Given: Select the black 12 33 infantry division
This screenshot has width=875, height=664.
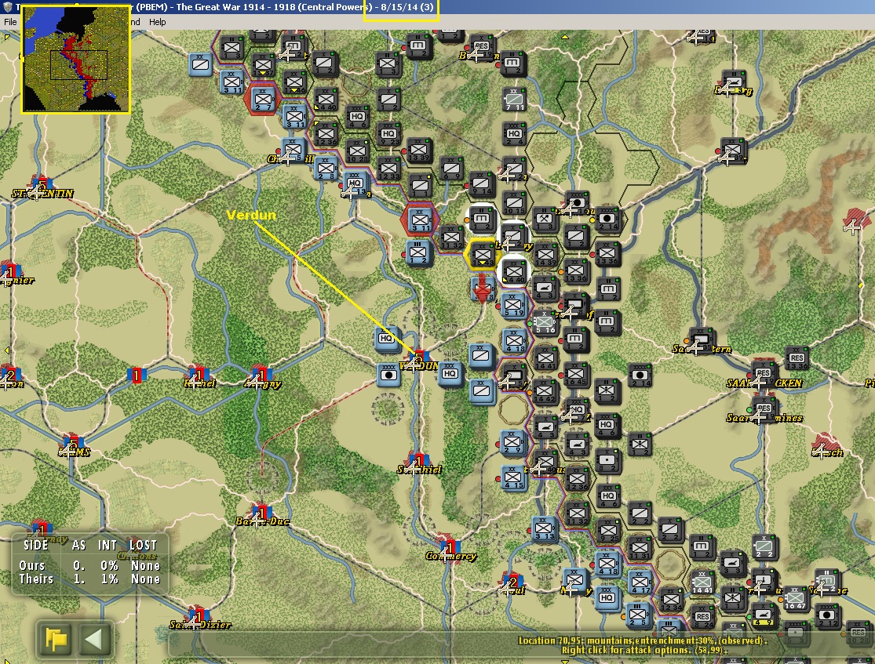Looking at the screenshot, I should pos(389,169).
